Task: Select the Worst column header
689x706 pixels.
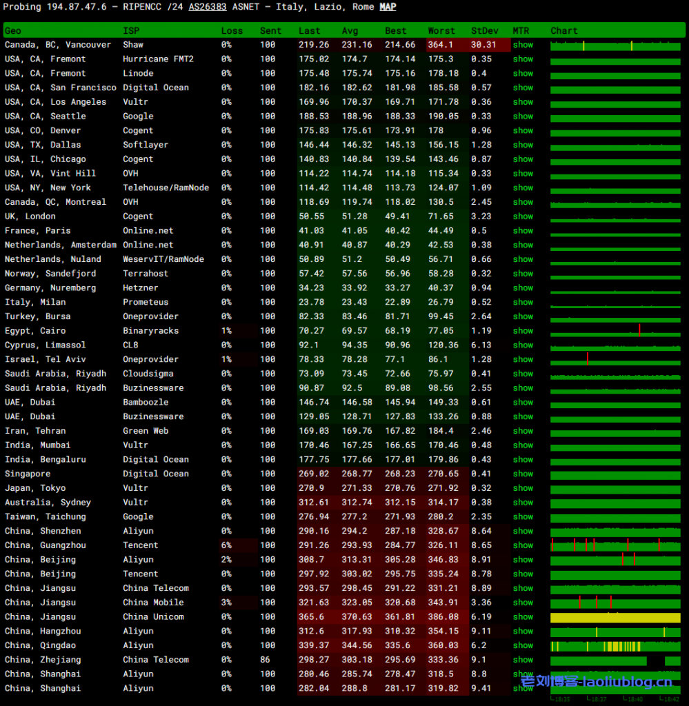Action: point(441,31)
